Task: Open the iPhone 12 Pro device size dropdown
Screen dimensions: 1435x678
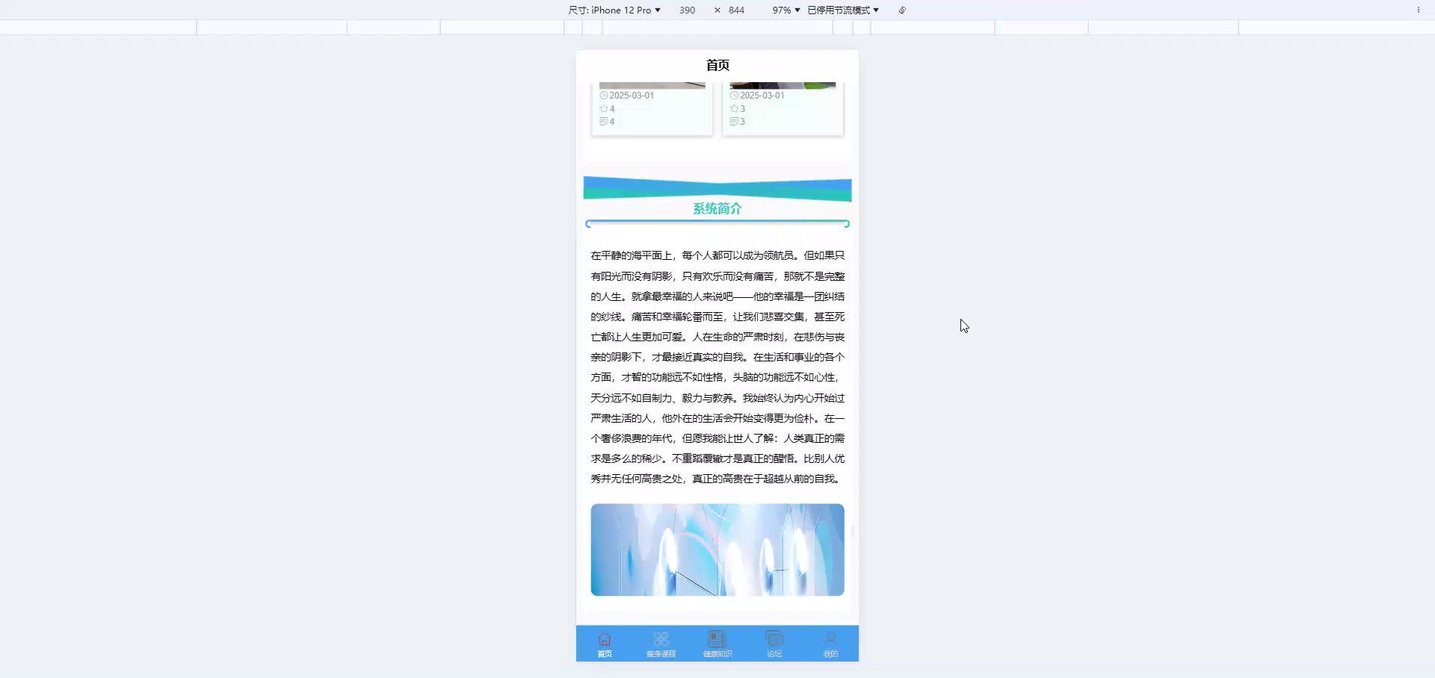Action: point(614,10)
